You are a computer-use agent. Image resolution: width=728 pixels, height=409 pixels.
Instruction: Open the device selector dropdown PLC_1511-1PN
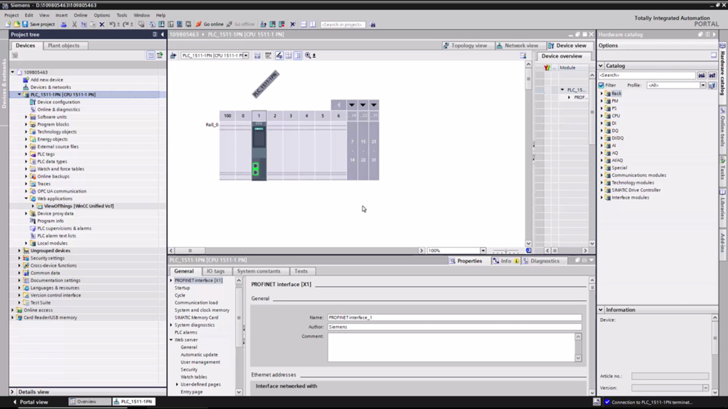point(246,56)
